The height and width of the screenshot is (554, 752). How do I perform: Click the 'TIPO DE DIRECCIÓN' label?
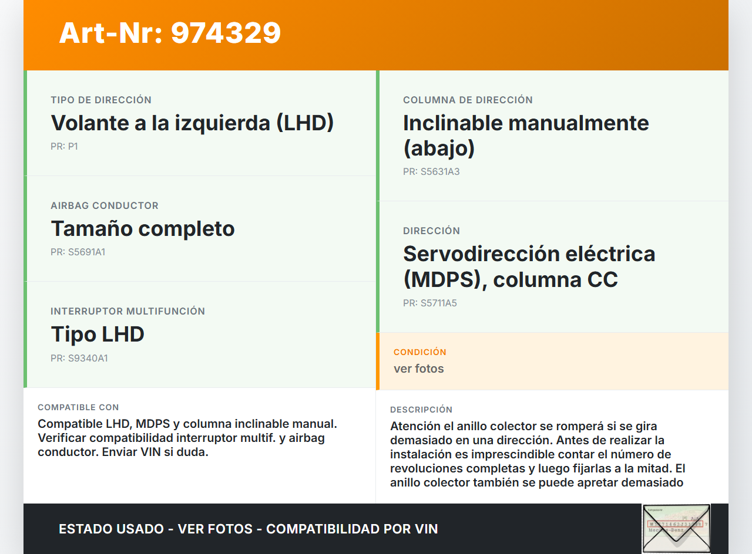[101, 100]
